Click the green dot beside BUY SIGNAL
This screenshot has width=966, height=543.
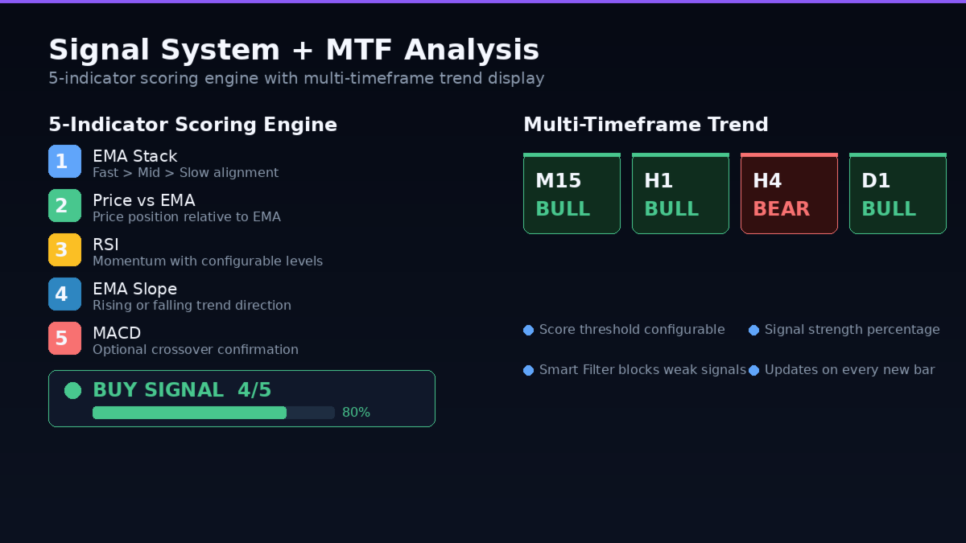pyautogui.click(x=72, y=390)
